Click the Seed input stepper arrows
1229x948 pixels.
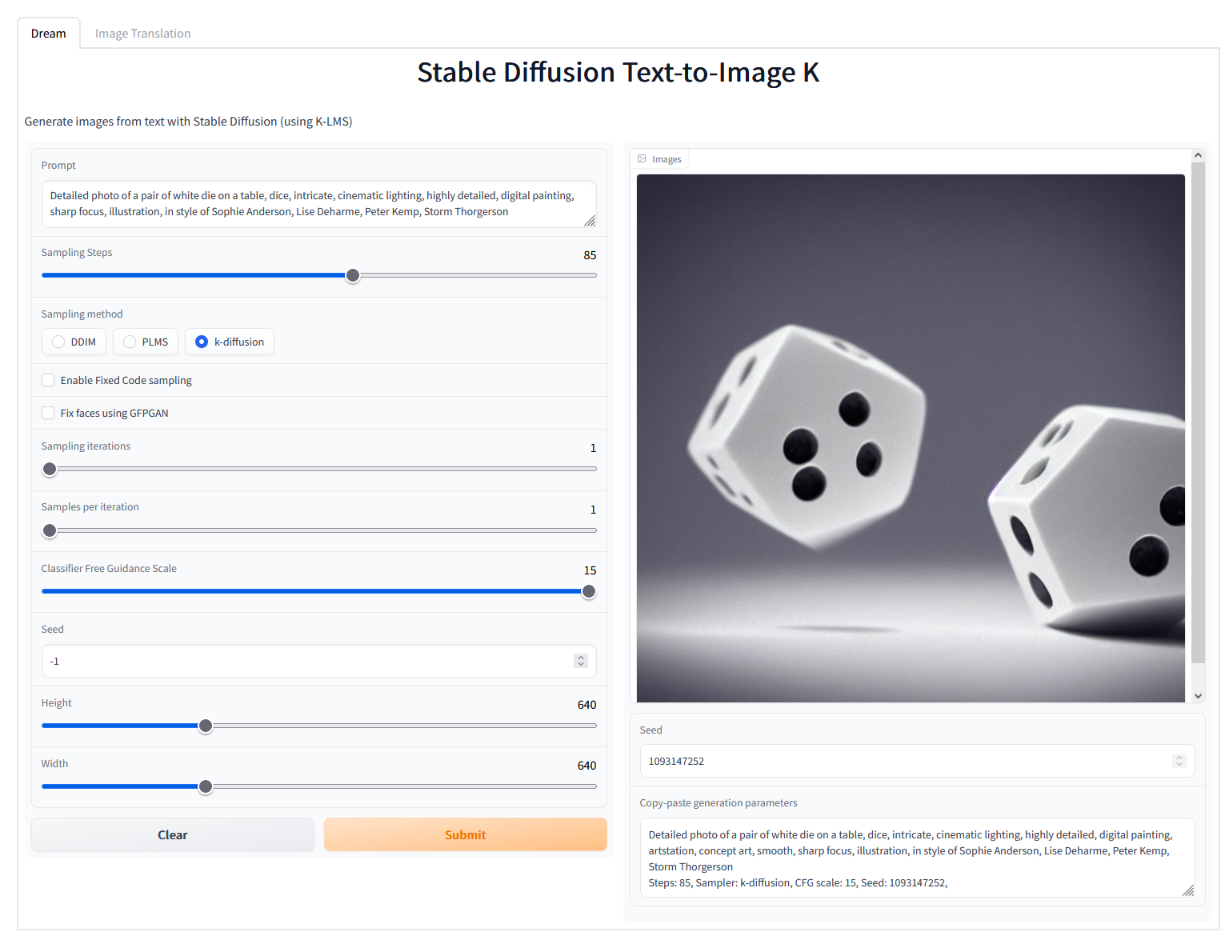581,661
